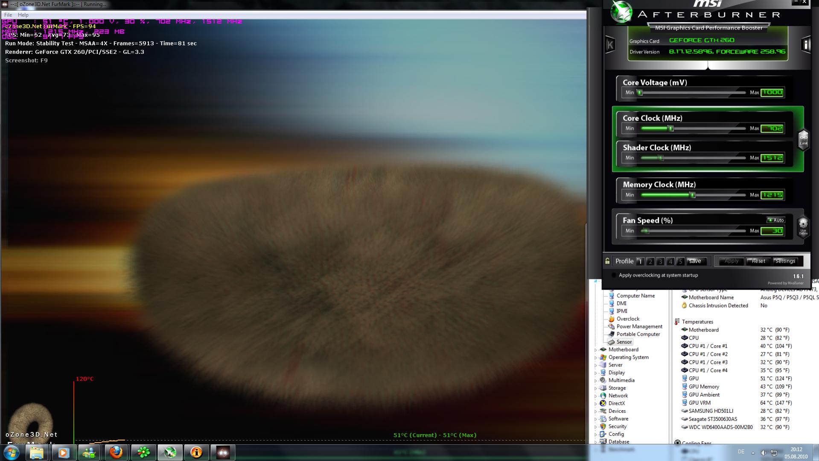Open Windows Live Messenger taskbar icon

pyautogui.click(x=90, y=452)
